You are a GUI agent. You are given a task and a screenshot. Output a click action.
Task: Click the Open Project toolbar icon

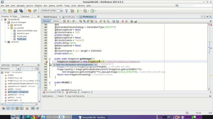(16, 11)
